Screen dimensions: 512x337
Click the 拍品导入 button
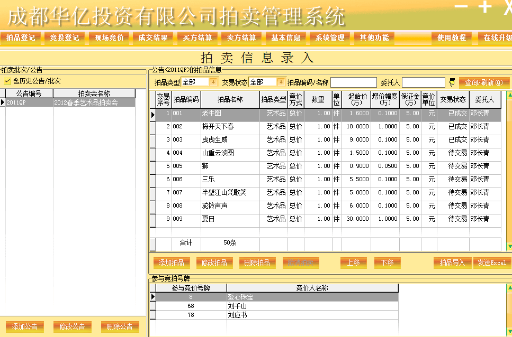pyautogui.click(x=452, y=263)
